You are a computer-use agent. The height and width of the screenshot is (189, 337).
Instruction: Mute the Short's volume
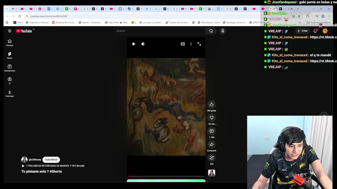point(143,44)
